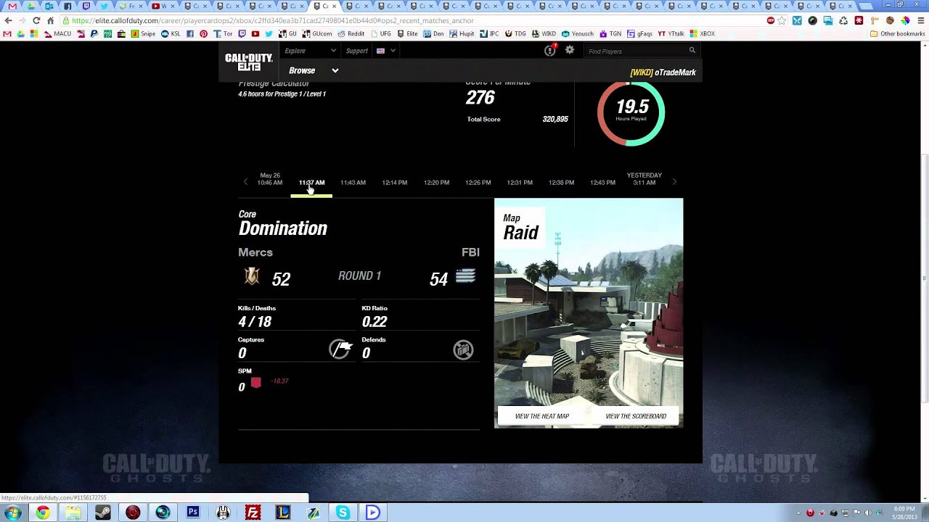Click the Defends shield icon
Viewport: 929px width, 522px height.
pos(463,349)
